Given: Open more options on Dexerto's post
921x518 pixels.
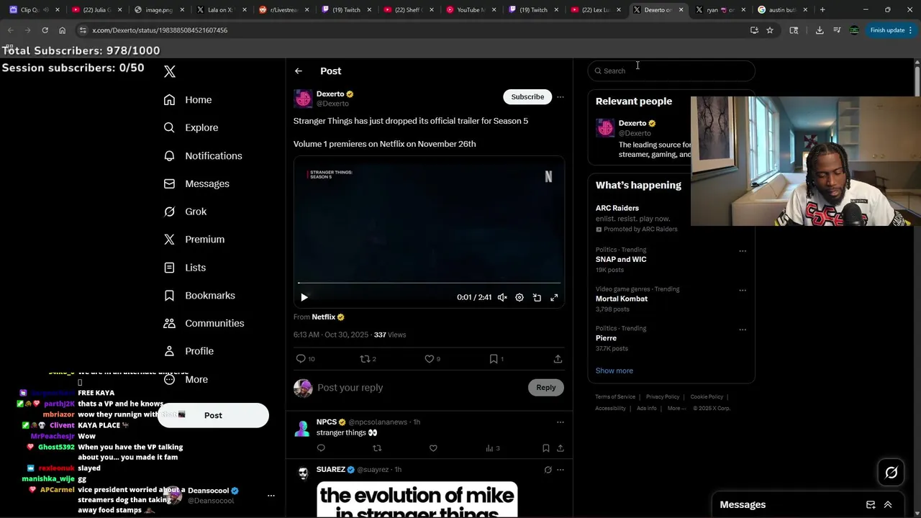Looking at the screenshot, I should click(561, 96).
